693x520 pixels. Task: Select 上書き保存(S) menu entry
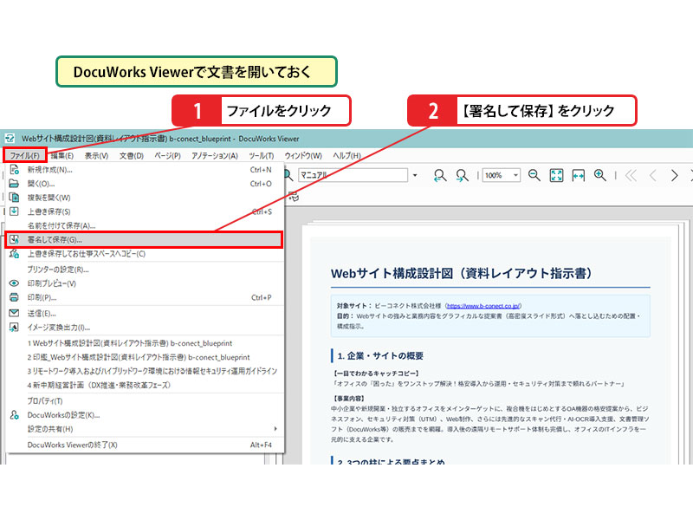(x=144, y=211)
